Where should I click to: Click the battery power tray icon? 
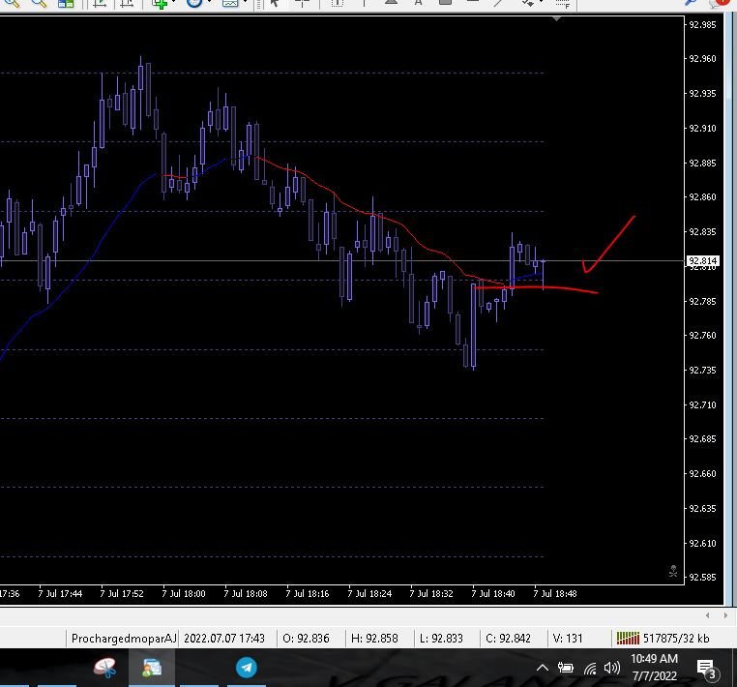coord(566,668)
